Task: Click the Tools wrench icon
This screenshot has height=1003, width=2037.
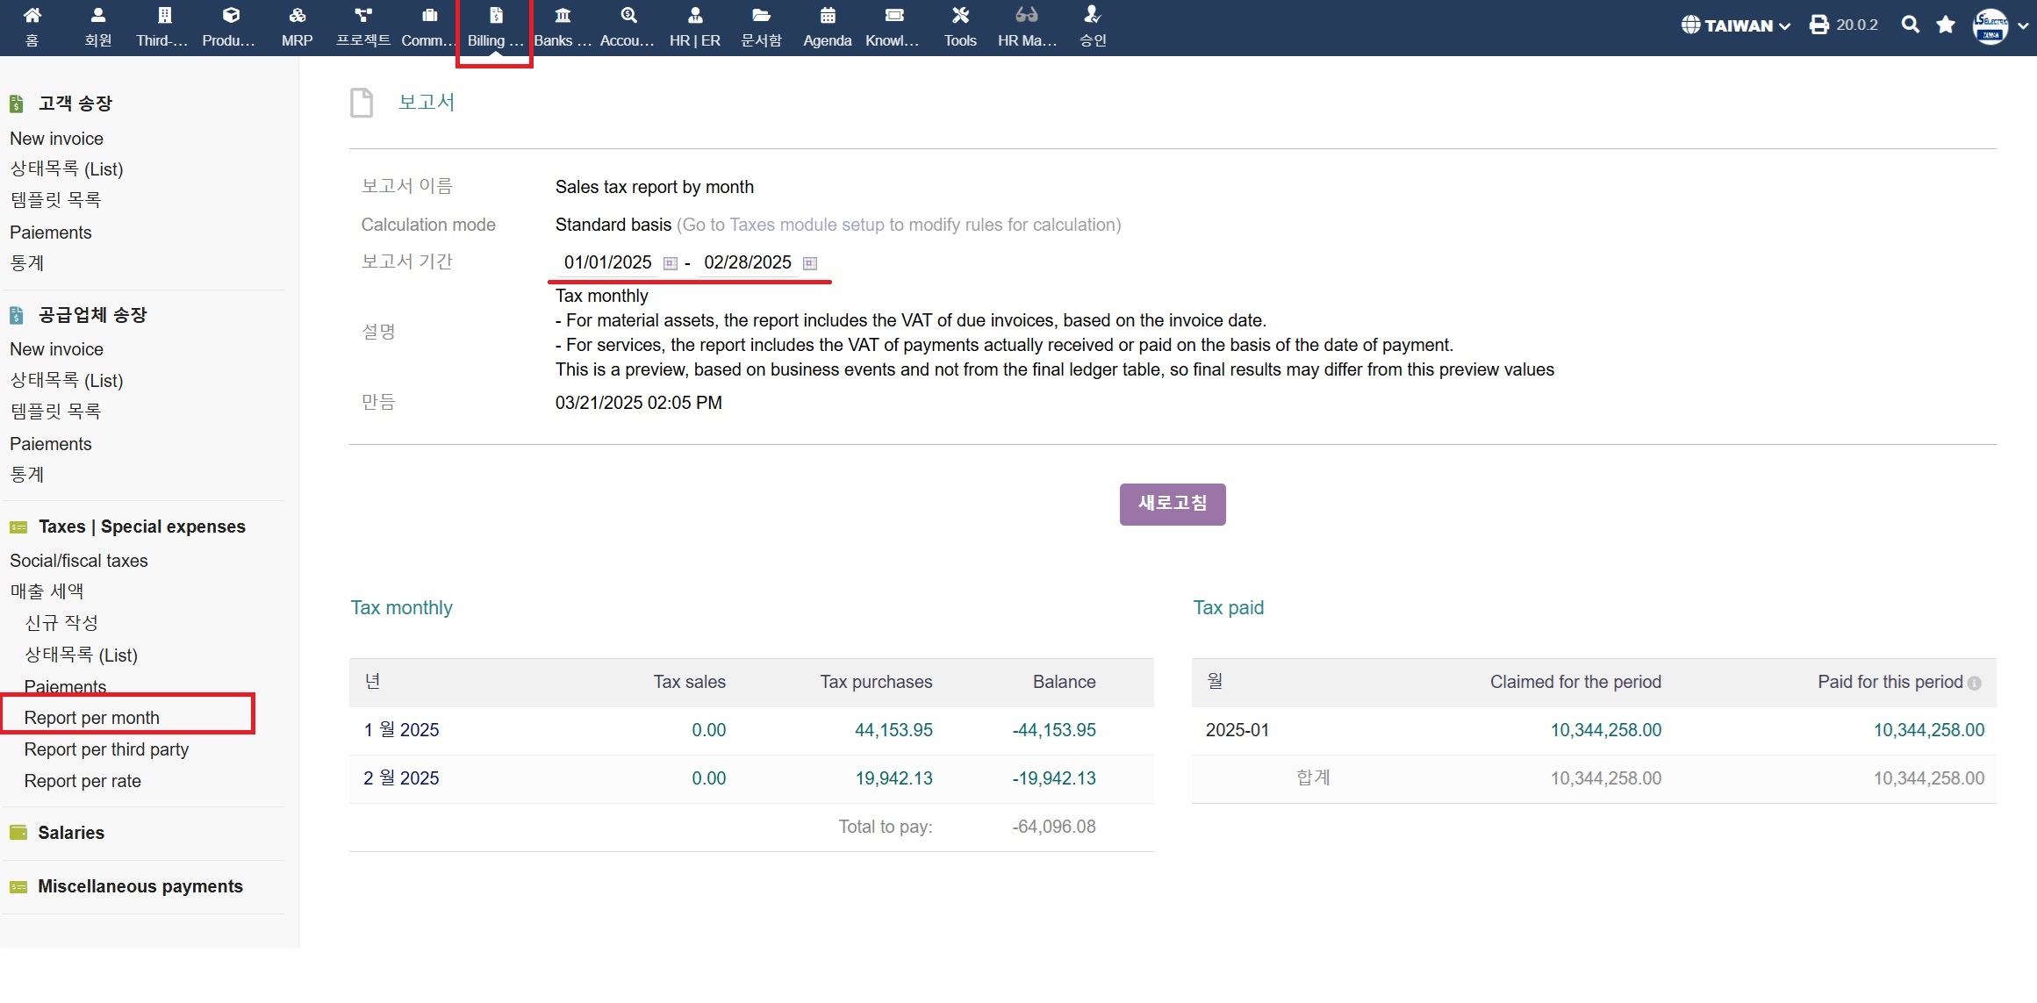Action: [960, 16]
